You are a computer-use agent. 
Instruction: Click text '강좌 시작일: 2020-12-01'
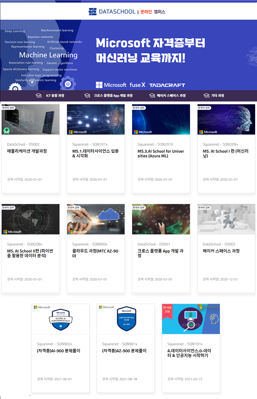coord(220,279)
